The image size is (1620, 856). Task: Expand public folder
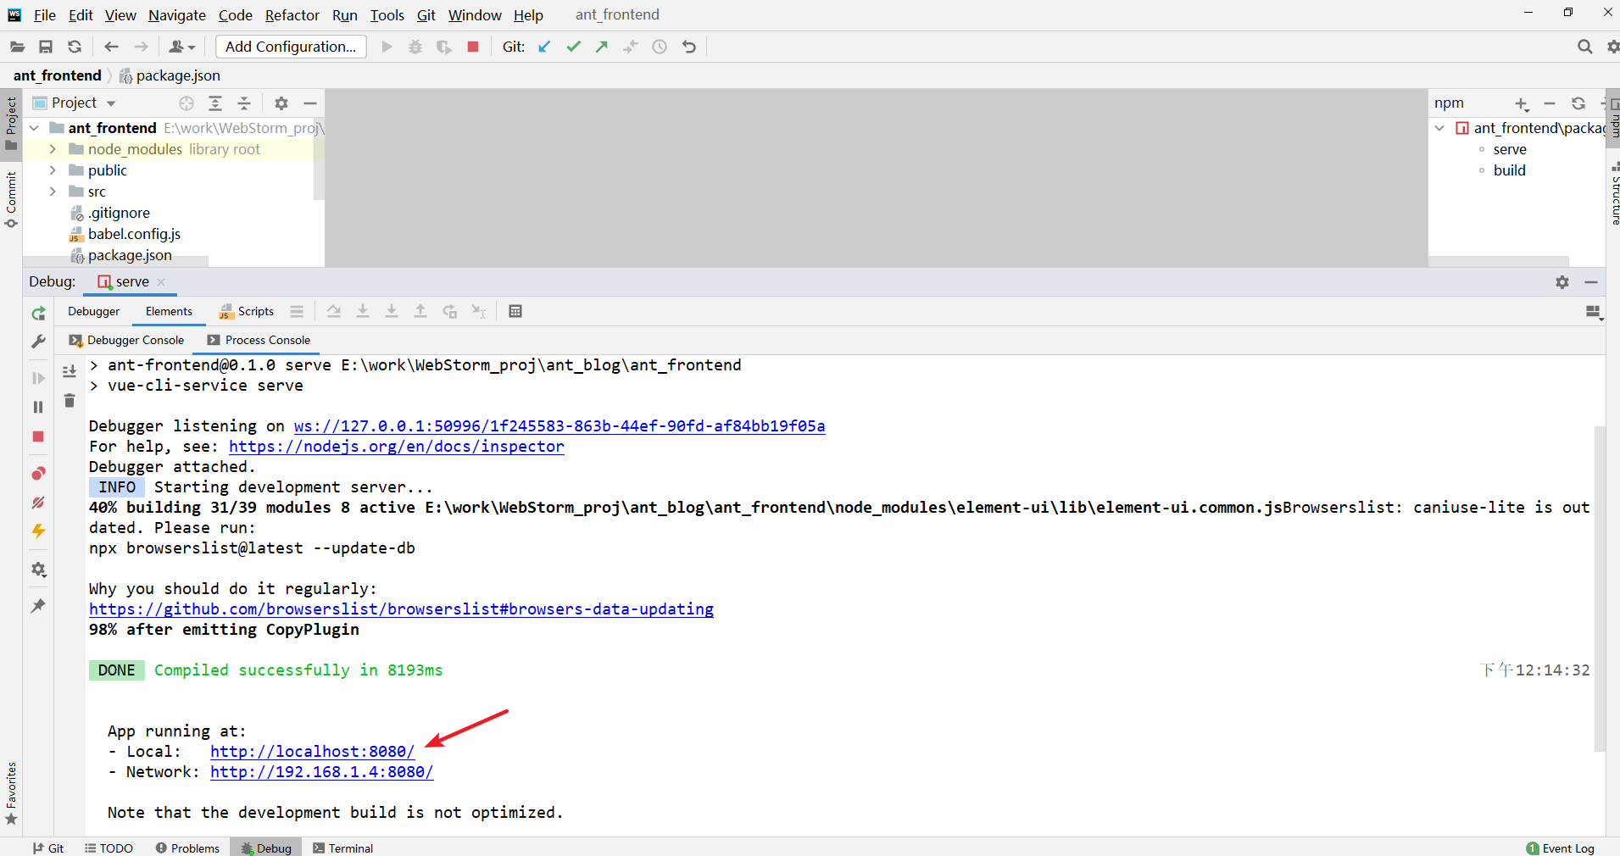click(x=53, y=170)
